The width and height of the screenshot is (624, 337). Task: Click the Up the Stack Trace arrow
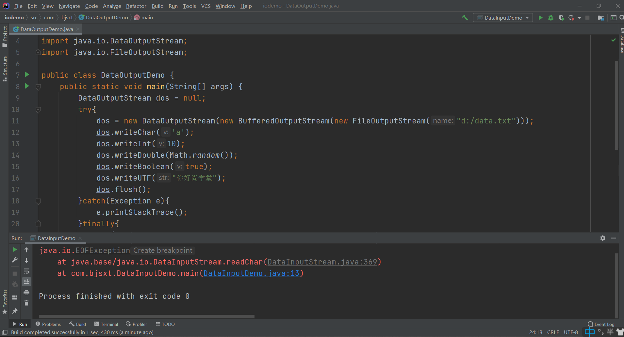point(26,249)
